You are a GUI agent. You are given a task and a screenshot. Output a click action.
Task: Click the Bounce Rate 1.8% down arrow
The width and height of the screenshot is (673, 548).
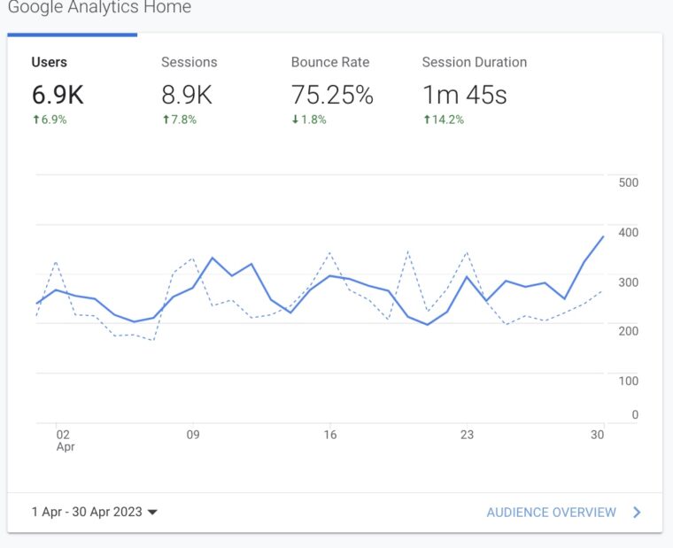click(295, 120)
